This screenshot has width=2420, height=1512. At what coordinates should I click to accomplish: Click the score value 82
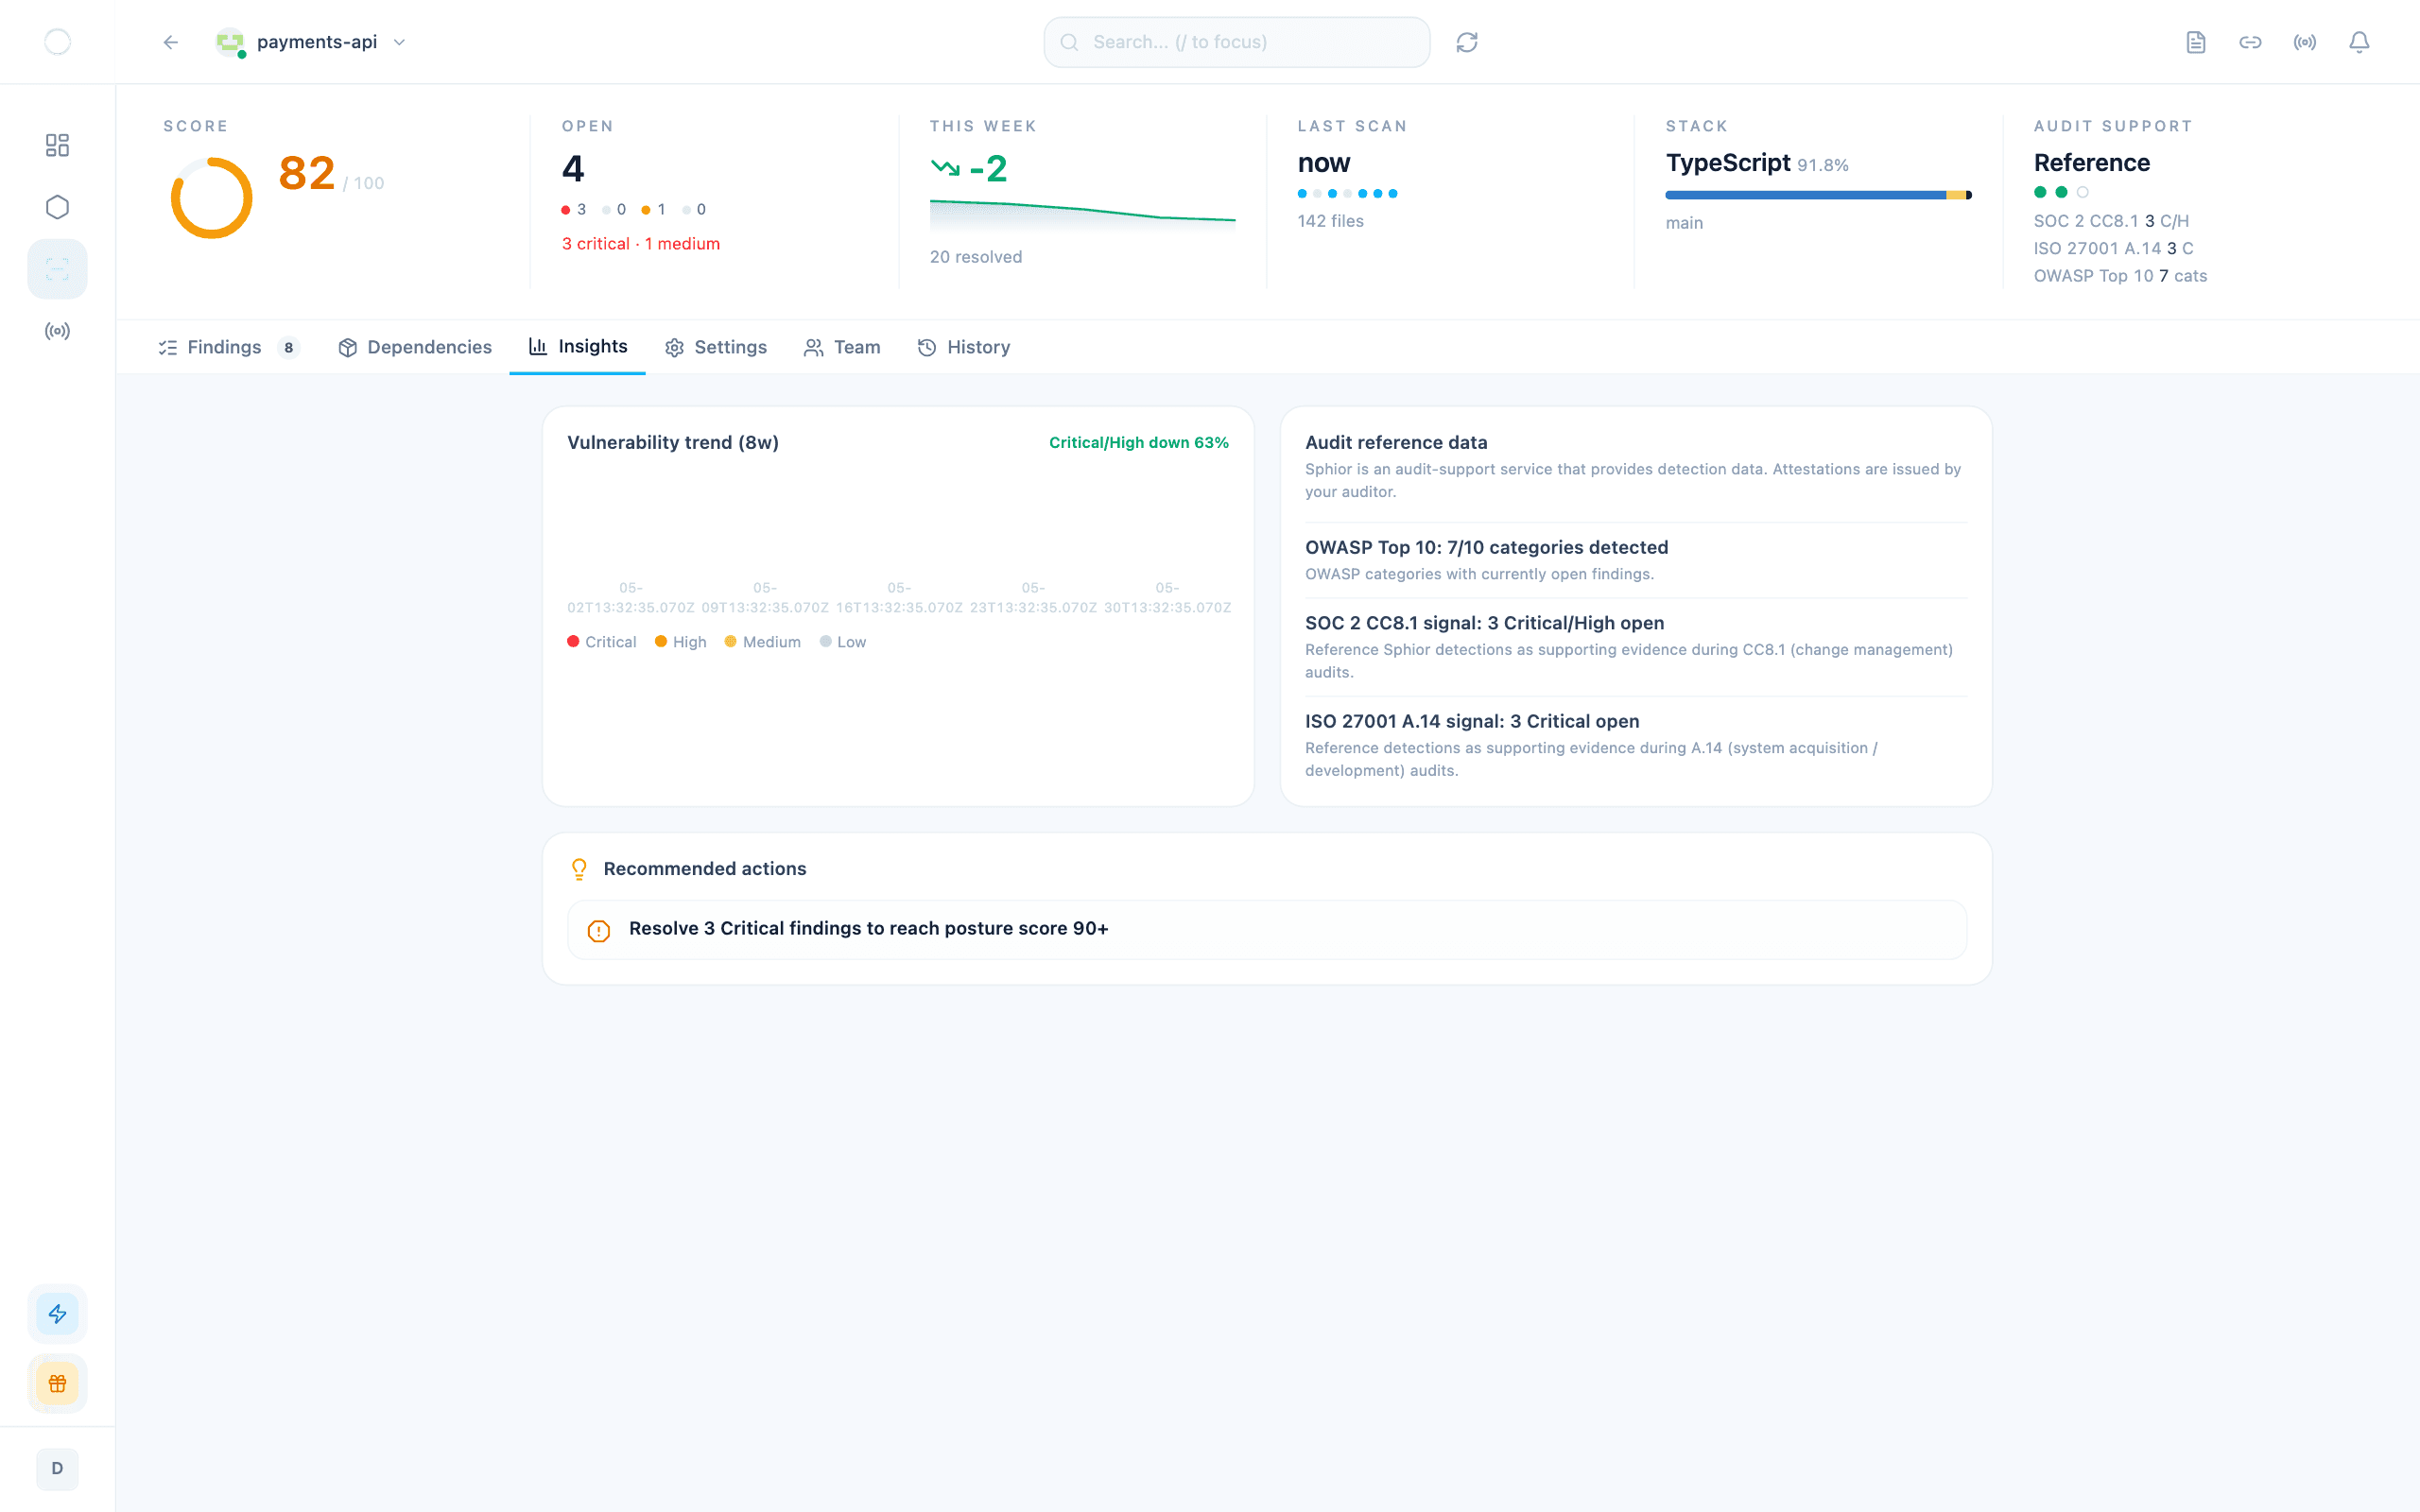click(307, 173)
